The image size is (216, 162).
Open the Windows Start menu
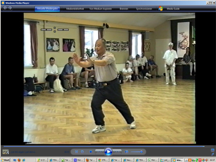tap(5, 160)
